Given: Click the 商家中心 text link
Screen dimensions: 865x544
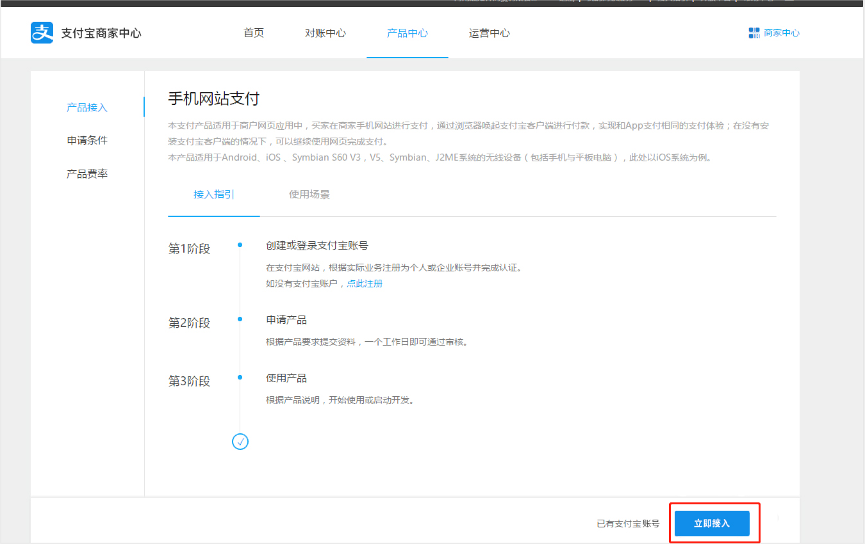Looking at the screenshot, I should coord(782,33).
